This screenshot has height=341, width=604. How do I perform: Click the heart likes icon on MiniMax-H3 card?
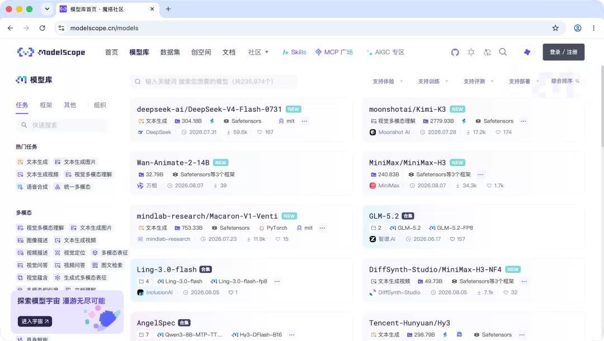click(489, 186)
